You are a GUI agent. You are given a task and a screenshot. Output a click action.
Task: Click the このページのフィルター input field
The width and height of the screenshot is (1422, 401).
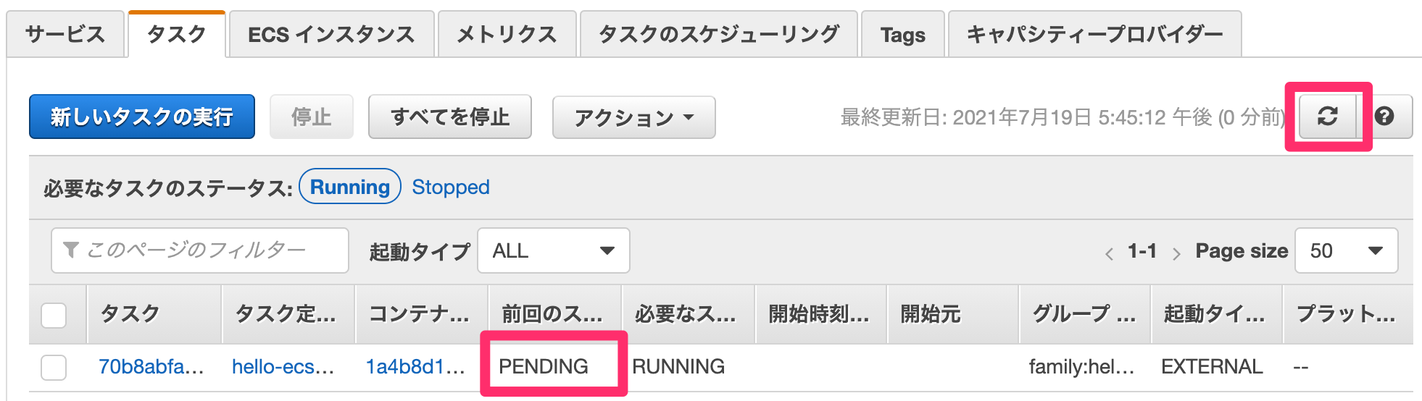click(199, 250)
